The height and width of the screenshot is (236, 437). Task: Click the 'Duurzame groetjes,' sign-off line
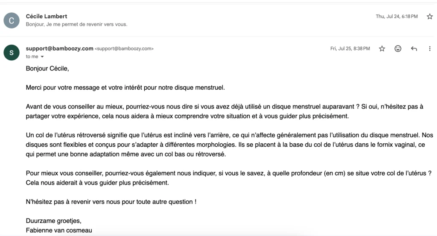tap(53, 221)
